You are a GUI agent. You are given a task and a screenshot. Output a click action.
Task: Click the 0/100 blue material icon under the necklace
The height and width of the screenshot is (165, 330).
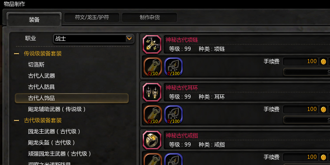[x=173, y=67]
